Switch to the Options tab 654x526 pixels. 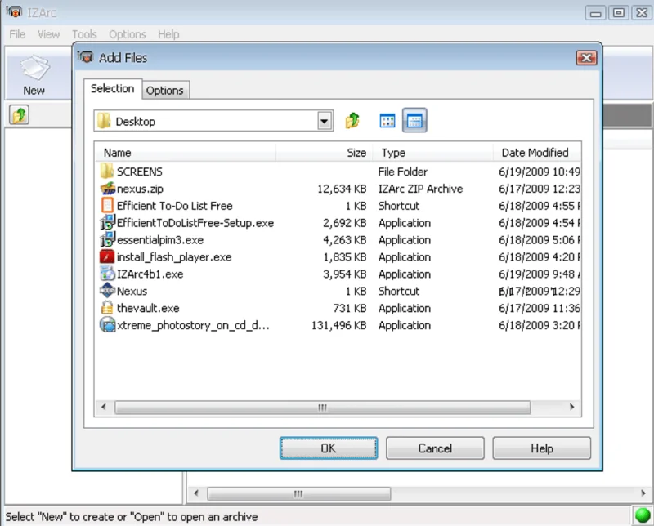[165, 90]
